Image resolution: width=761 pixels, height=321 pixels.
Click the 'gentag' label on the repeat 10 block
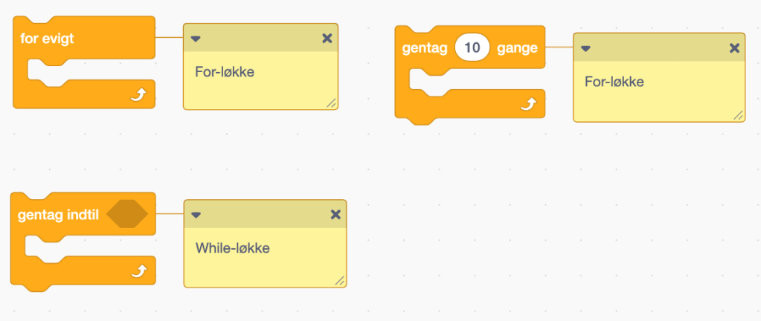point(424,48)
